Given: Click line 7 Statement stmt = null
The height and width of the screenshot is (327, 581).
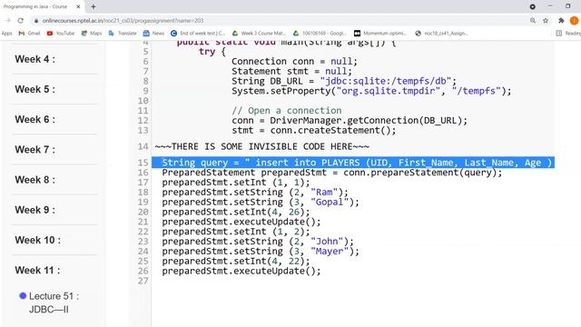Looking at the screenshot, I should 292,71.
